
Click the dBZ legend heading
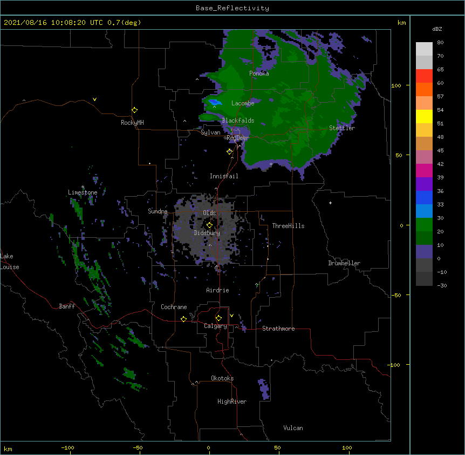437,29
